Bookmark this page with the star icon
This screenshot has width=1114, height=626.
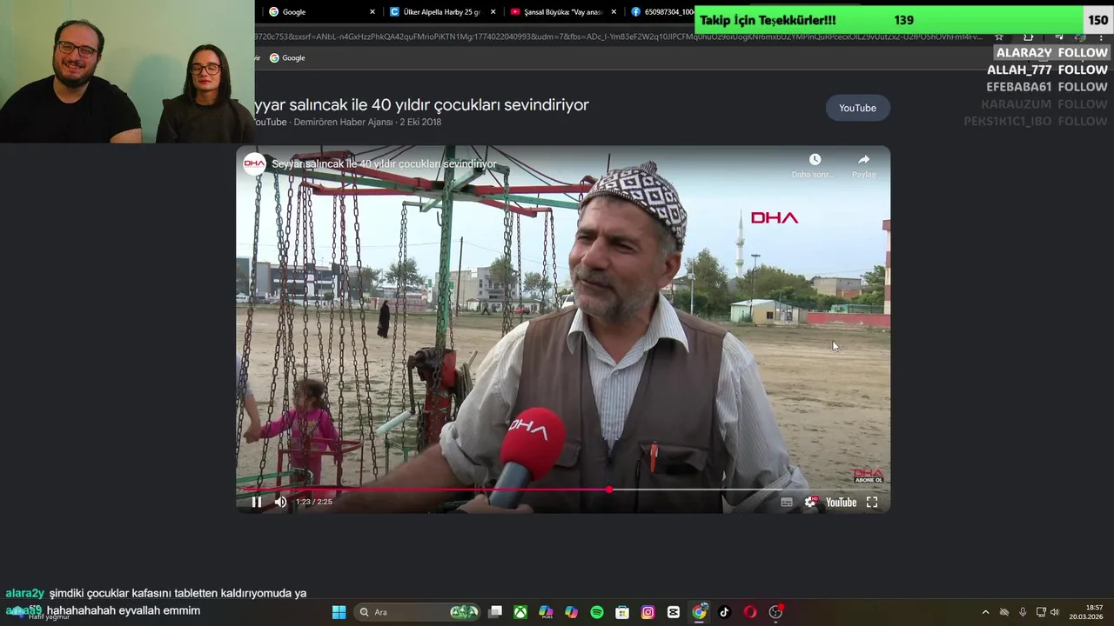click(999, 37)
